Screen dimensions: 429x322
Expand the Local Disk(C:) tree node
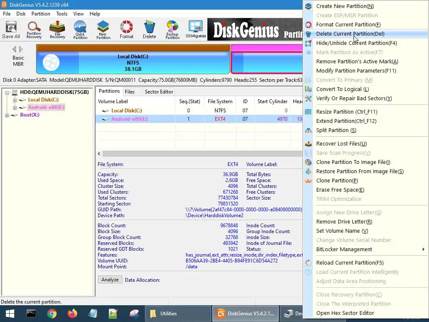click(15, 100)
